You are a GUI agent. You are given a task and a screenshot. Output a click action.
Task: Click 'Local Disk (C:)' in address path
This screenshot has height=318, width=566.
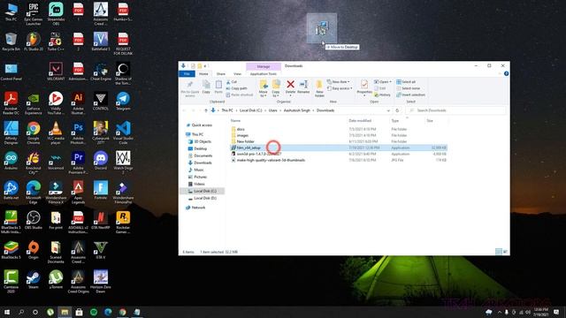pyautogui.click(x=251, y=110)
